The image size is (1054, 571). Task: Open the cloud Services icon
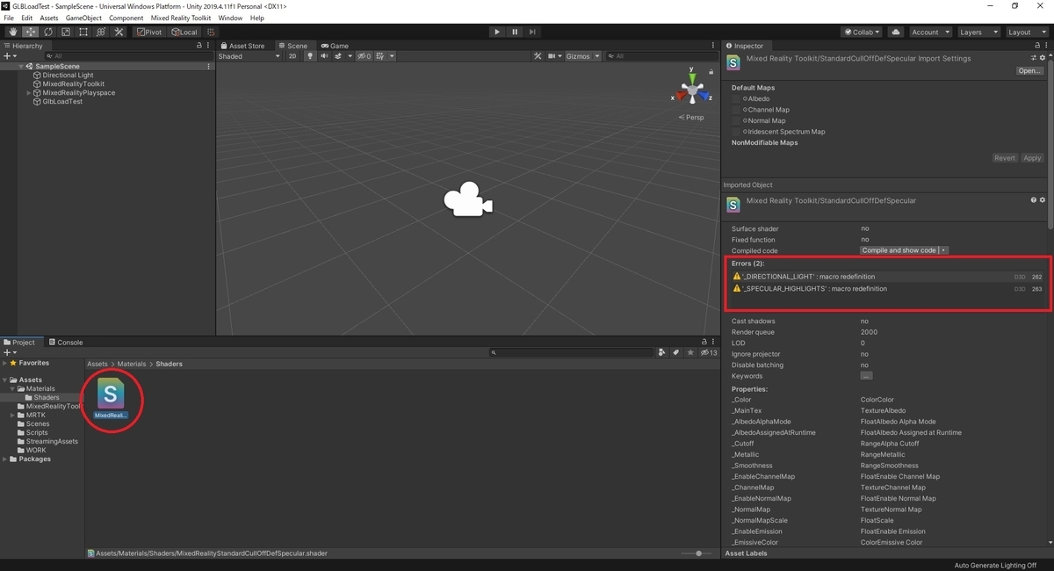pyautogui.click(x=895, y=33)
